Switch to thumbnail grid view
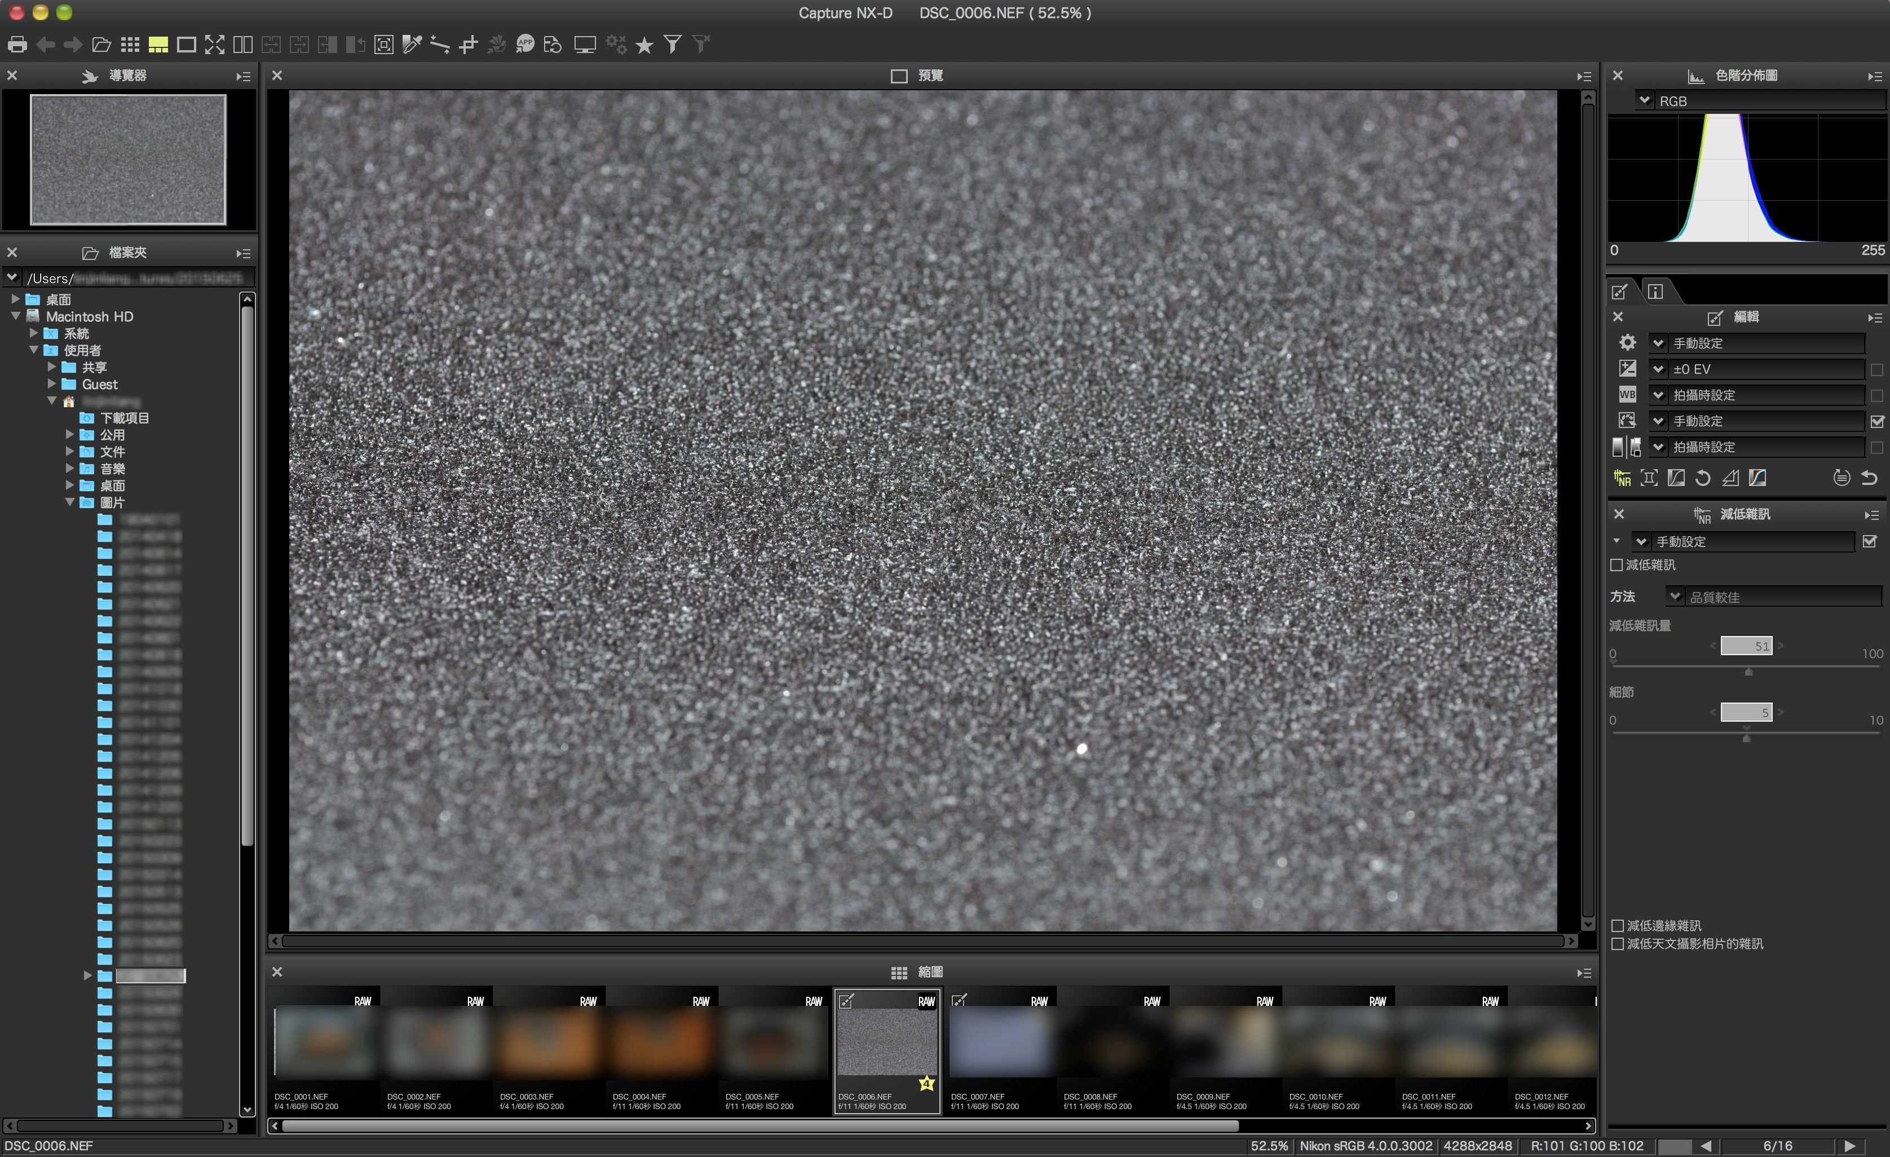Image resolution: width=1890 pixels, height=1157 pixels. pyautogui.click(x=130, y=45)
